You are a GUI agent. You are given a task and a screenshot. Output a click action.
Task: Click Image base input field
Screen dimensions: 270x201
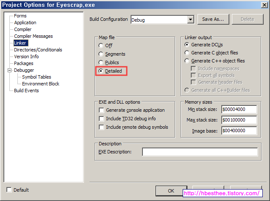[239, 130]
